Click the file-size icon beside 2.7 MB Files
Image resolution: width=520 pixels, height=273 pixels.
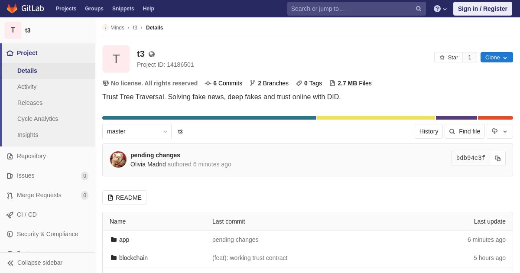332,83
